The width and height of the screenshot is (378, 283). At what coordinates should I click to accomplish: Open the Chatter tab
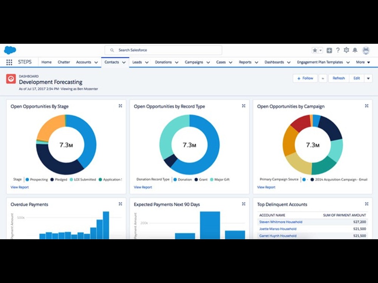[x=64, y=62]
